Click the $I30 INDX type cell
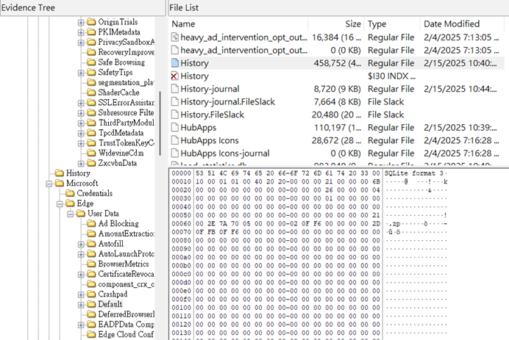 coord(391,76)
